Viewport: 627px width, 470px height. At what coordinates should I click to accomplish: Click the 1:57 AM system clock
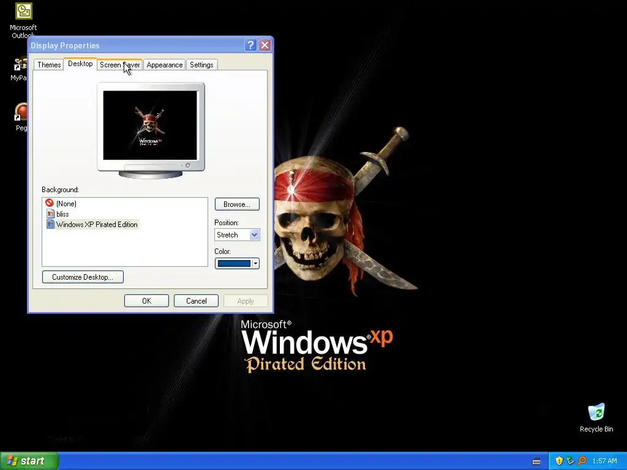point(604,461)
